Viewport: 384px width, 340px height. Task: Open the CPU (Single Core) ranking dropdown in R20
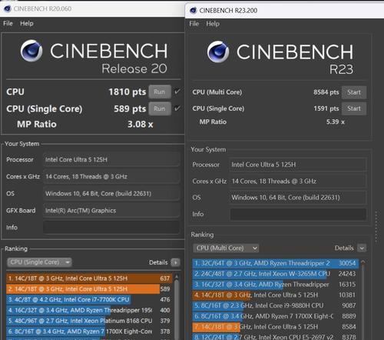39,262
